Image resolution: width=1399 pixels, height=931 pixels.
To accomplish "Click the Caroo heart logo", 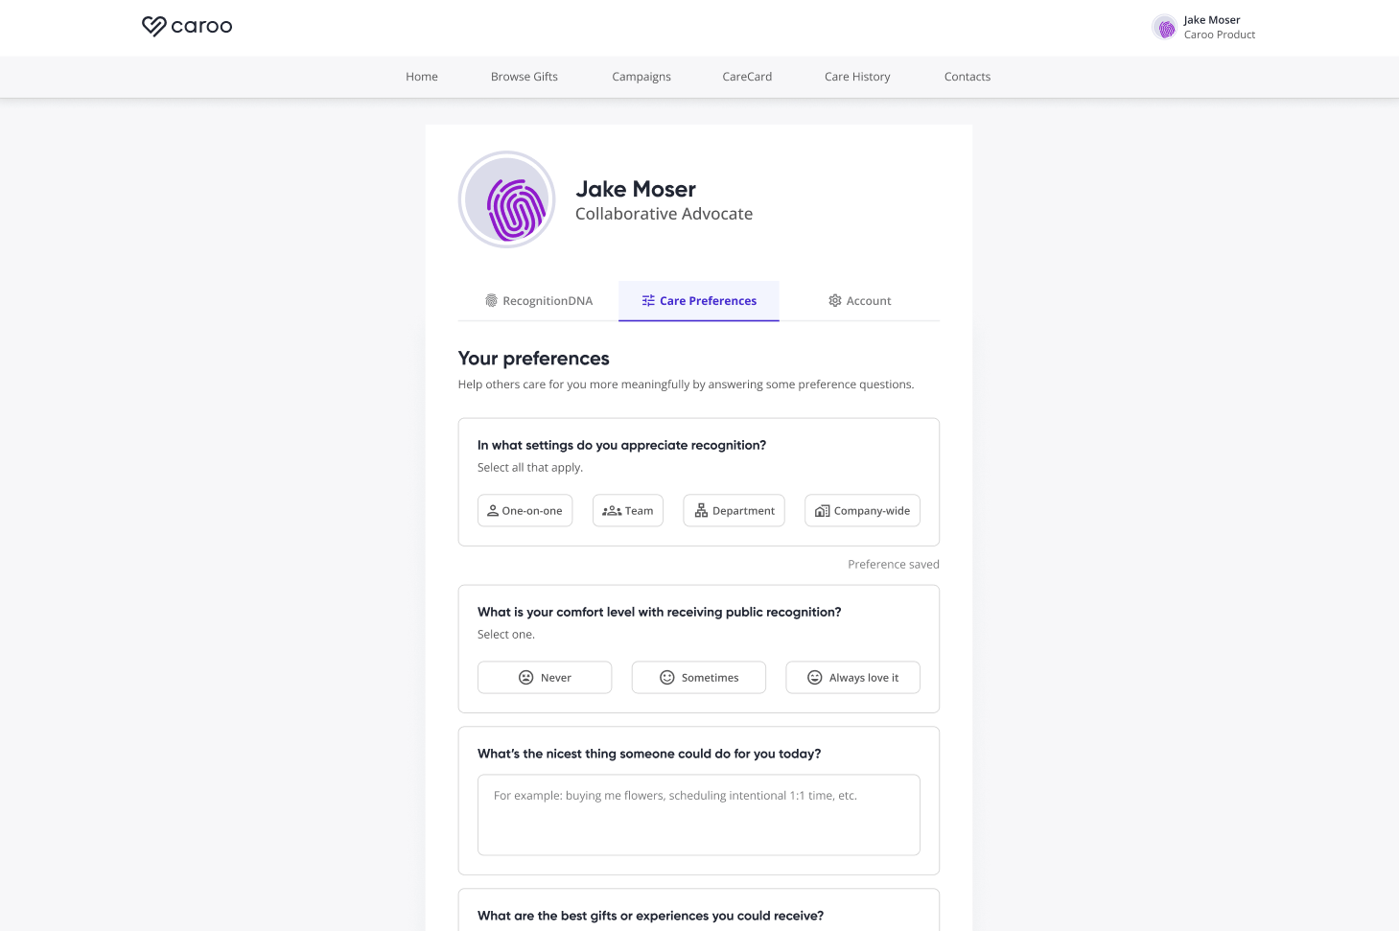I will click(154, 26).
